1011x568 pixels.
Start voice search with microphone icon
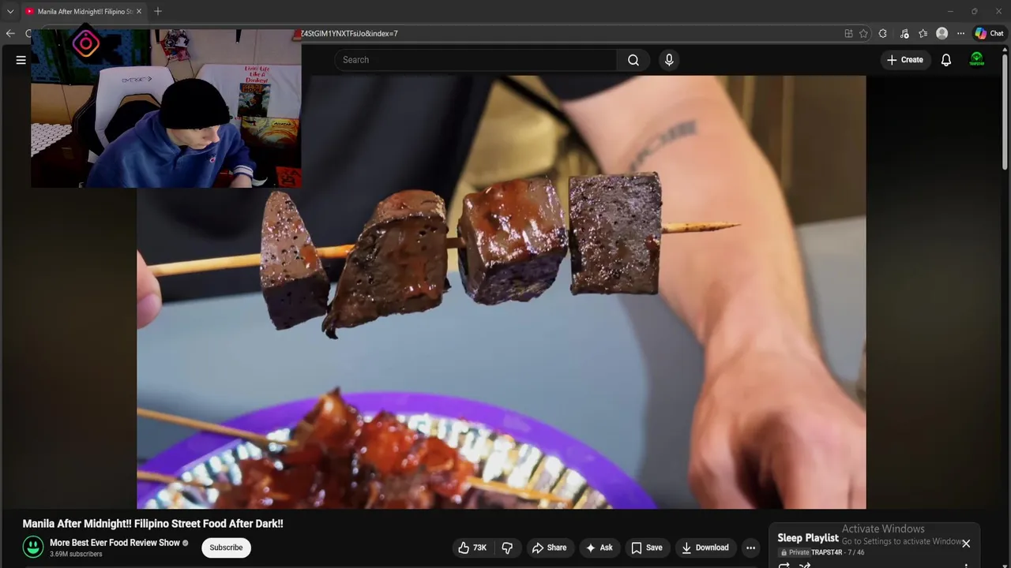pyautogui.click(x=669, y=60)
